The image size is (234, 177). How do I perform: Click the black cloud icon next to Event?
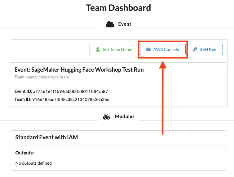click(x=110, y=24)
